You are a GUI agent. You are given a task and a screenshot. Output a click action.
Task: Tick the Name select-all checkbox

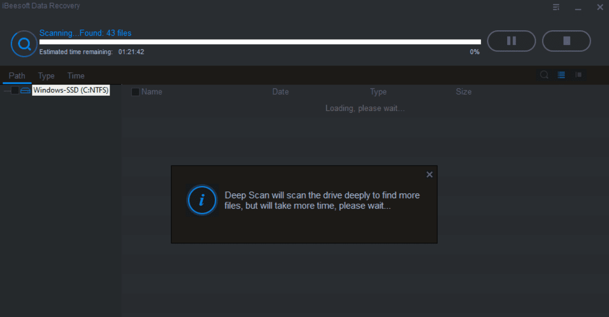135,92
